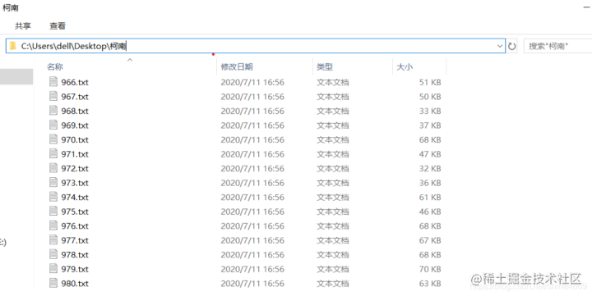Click the file icon of 977.txt
592x296 pixels.
coord(53,240)
